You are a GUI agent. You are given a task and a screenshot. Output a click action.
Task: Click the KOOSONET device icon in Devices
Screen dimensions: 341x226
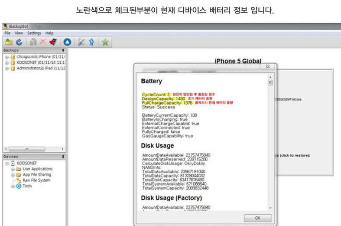pos(13,163)
